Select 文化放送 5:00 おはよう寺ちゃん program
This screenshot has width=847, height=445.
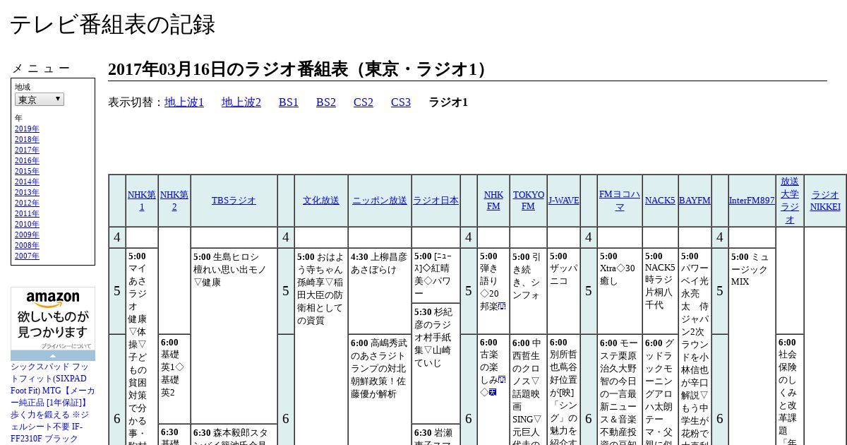tap(321, 346)
